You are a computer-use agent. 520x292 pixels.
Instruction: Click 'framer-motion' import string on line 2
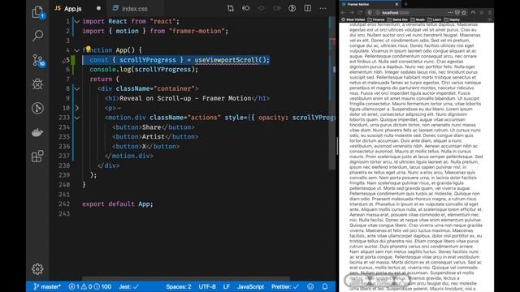pos(197,31)
